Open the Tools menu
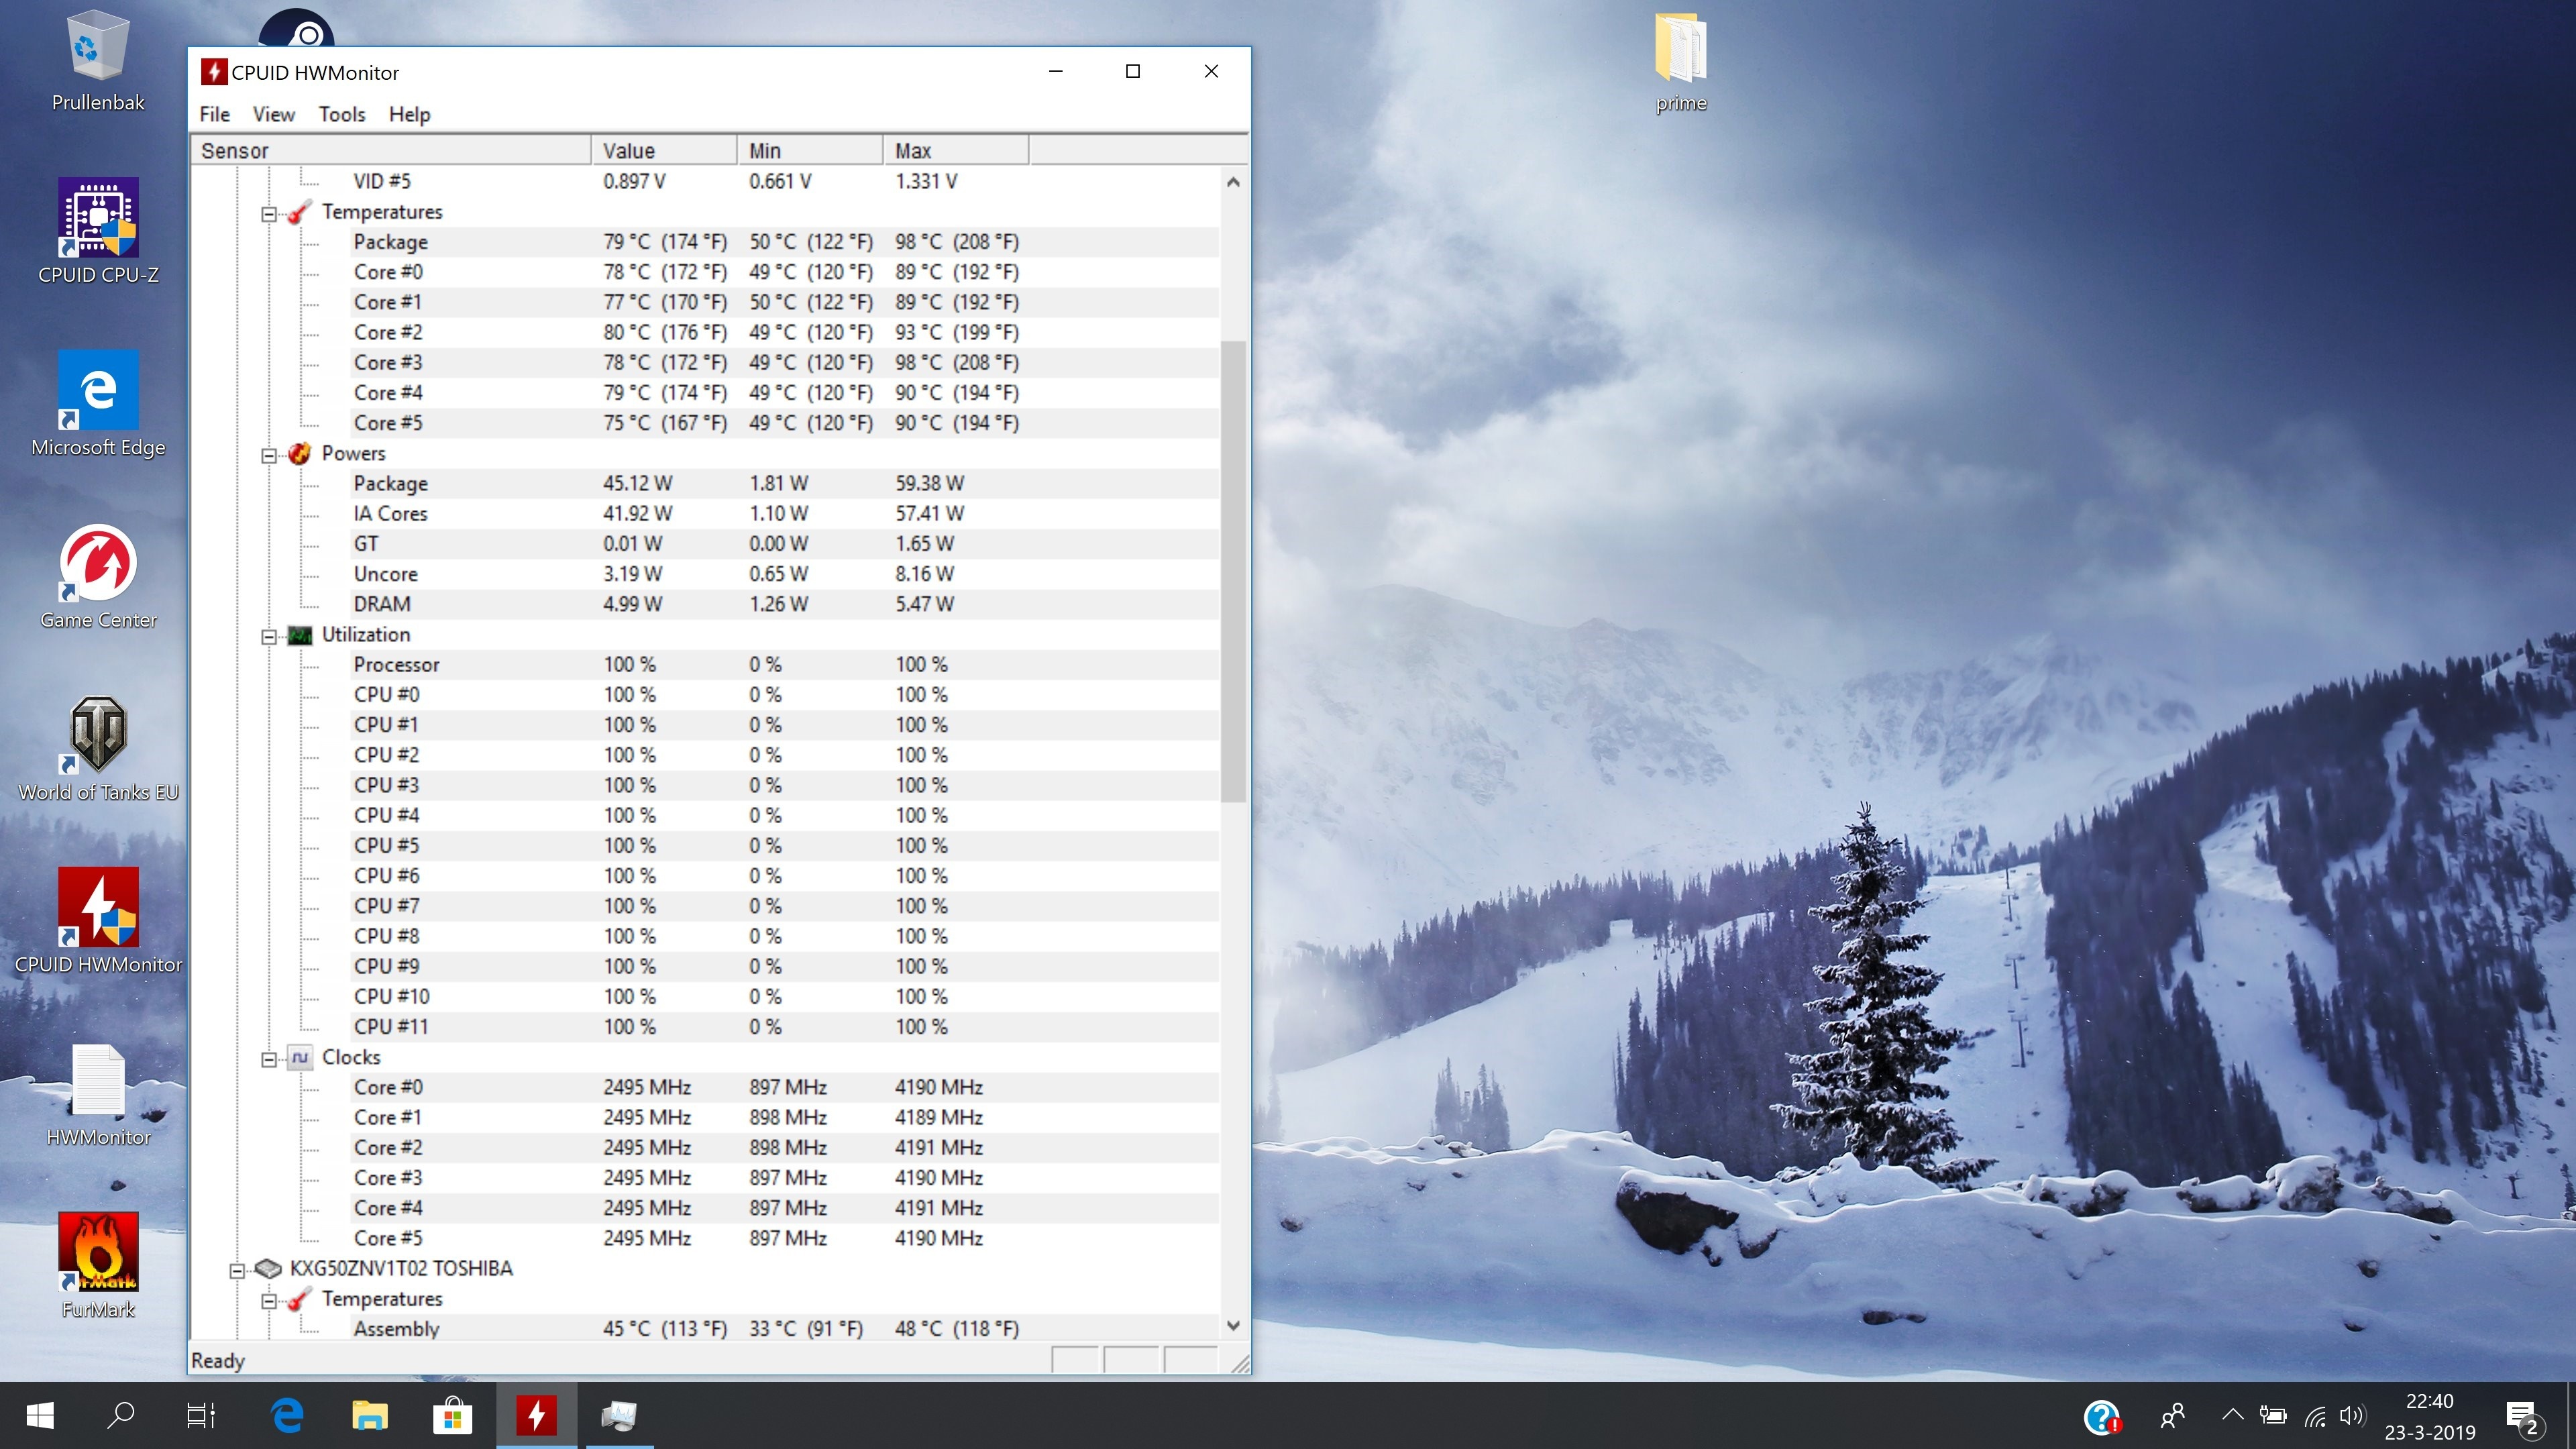This screenshot has width=2576, height=1449. 342,114
